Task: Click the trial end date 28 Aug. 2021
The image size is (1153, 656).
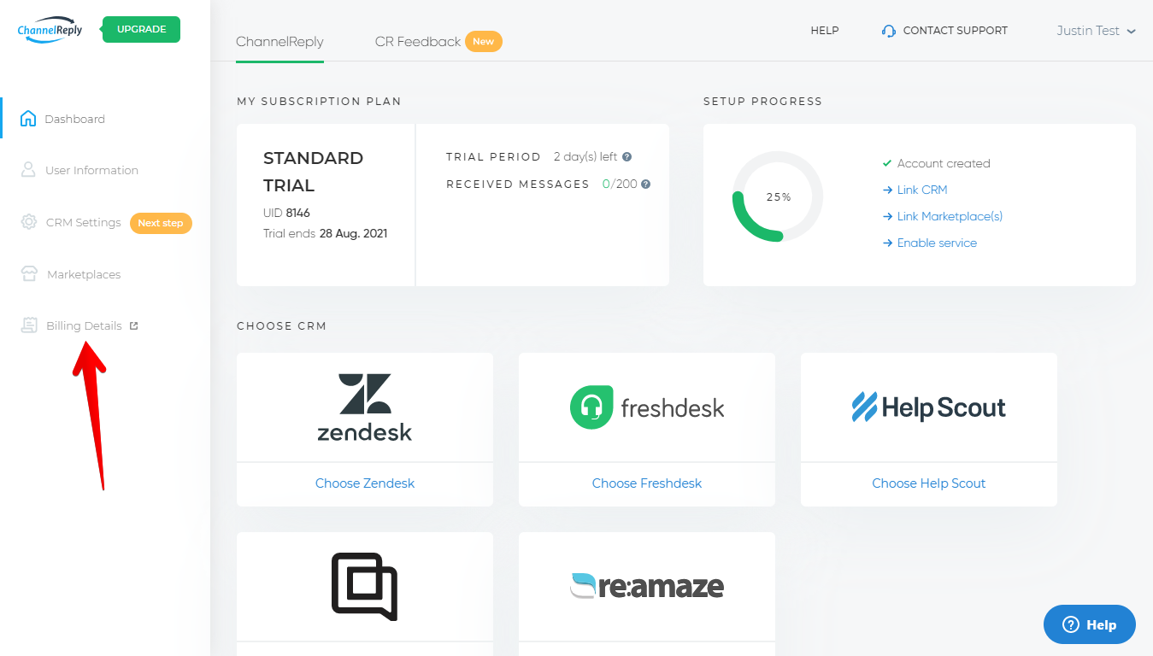Action: [x=354, y=233]
